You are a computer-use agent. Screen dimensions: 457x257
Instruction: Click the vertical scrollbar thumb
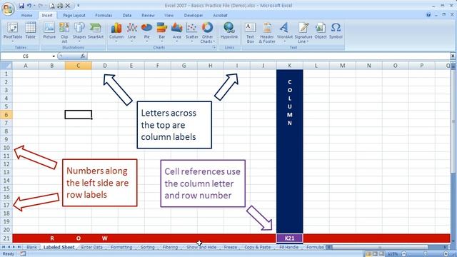[453, 121]
